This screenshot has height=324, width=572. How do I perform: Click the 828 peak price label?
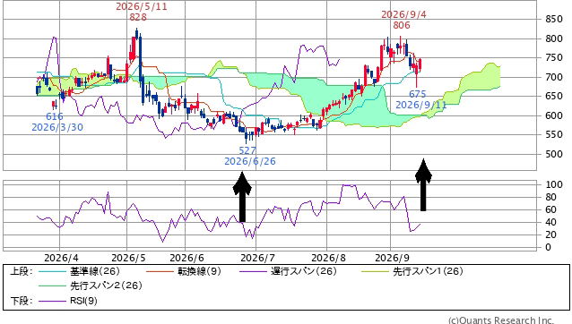tap(138, 17)
